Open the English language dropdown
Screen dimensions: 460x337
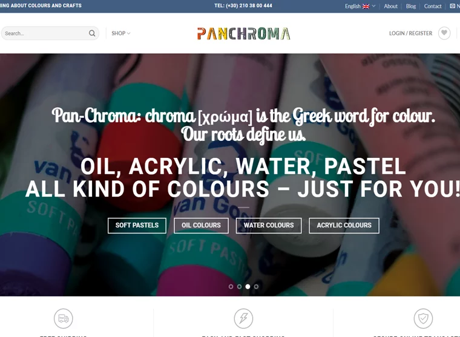pyautogui.click(x=360, y=6)
